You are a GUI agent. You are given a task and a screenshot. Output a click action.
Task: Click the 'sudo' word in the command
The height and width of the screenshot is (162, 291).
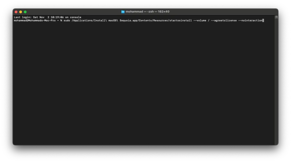[67, 20]
